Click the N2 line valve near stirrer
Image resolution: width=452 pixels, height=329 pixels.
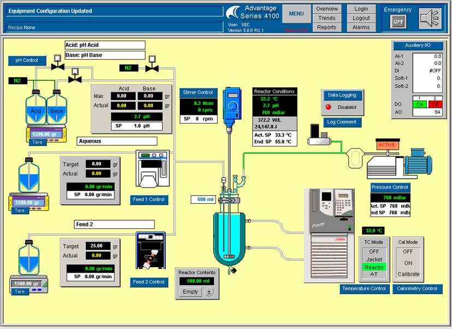tap(152, 64)
